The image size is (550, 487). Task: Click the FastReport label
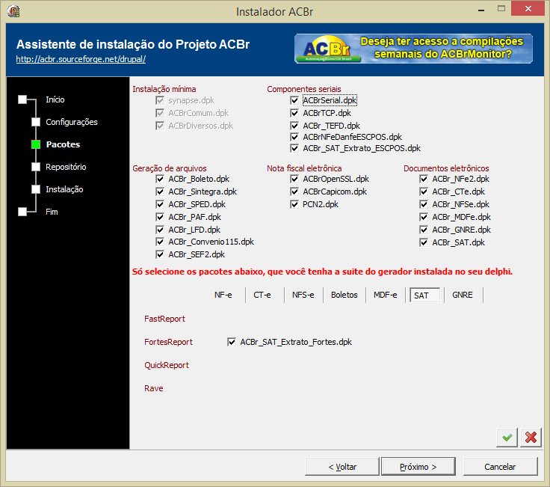[164, 319]
